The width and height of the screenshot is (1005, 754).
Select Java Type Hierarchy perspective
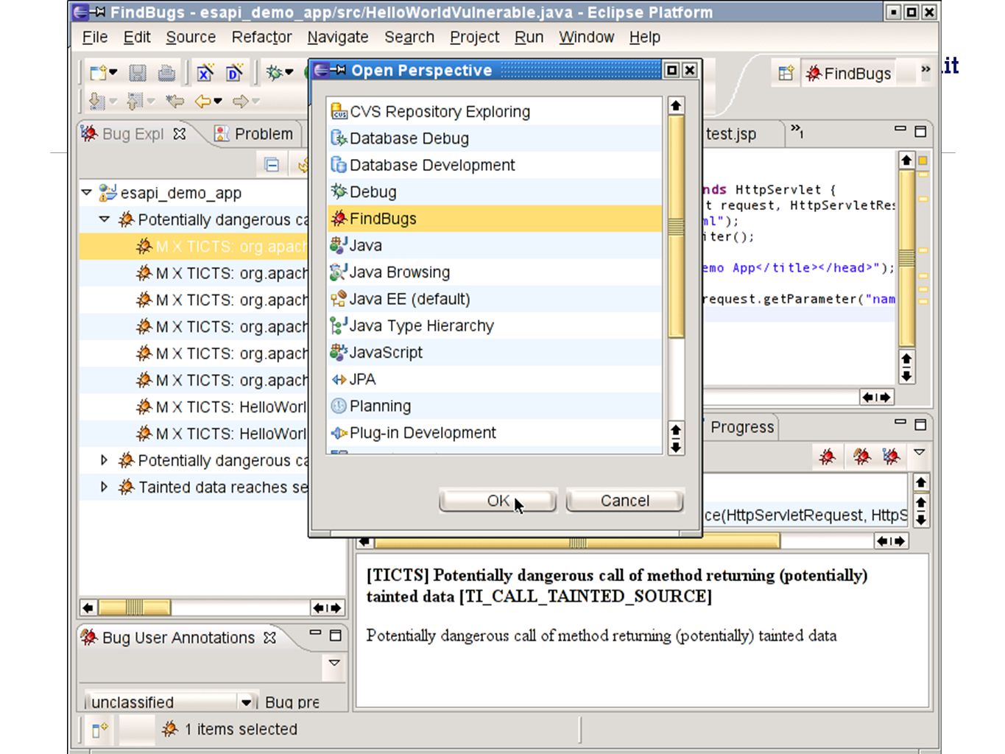(494, 325)
